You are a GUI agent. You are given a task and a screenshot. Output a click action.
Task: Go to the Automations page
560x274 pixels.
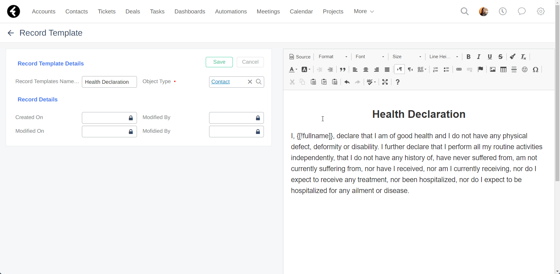[x=231, y=11]
